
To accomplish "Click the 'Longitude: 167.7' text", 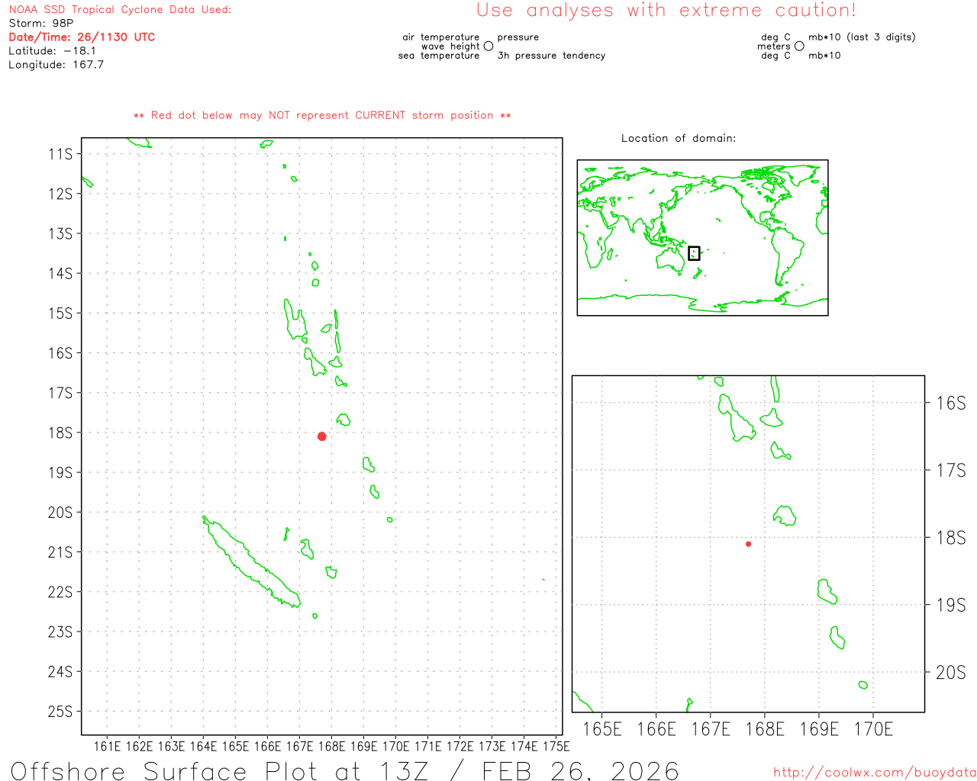I will pyautogui.click(x=56, y=64).
